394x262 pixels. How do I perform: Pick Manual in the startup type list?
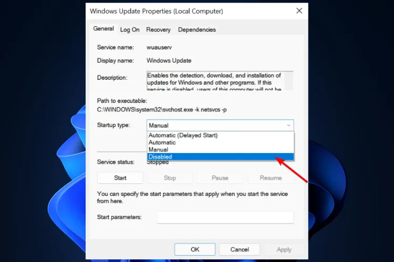220,150
